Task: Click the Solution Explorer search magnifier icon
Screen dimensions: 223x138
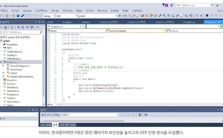Action: [41, 32]
